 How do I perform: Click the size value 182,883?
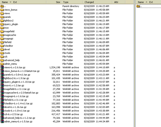pos(56,103)
